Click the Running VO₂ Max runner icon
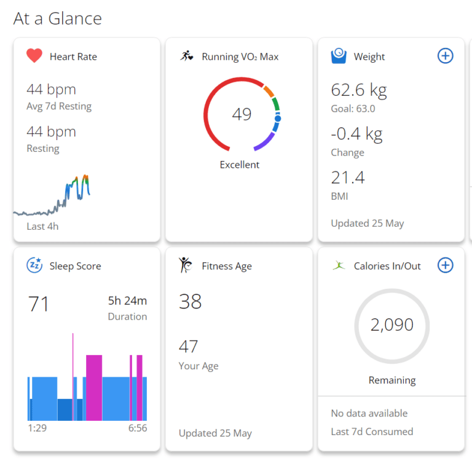This screenshot has height=459, width=472. pos(187,57)
